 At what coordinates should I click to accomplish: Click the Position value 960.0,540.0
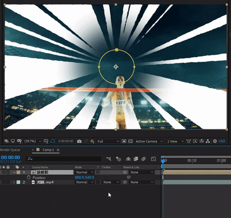point(84,177)
